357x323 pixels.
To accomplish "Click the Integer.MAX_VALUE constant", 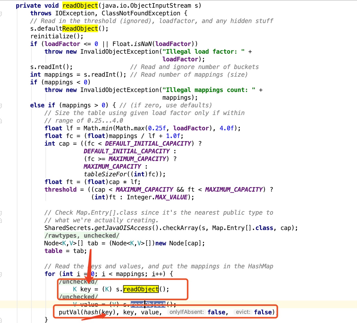I will (171, 197).
